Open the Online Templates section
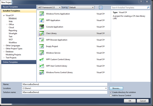 tap(19, 62)
